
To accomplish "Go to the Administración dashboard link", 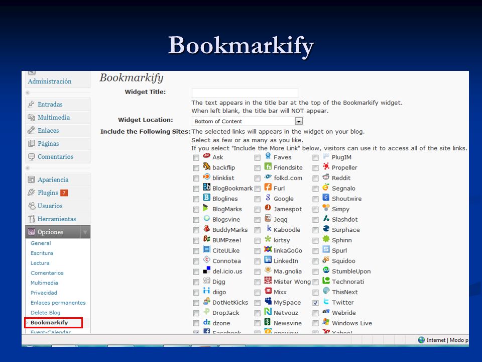I will 50,81.
